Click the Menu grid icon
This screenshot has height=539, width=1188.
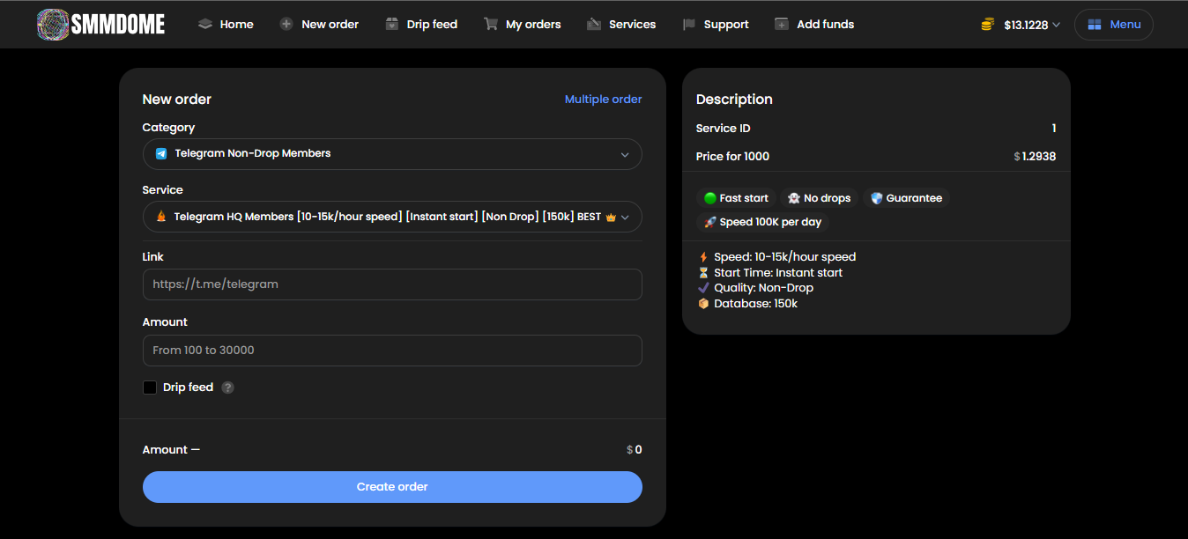1095,25
